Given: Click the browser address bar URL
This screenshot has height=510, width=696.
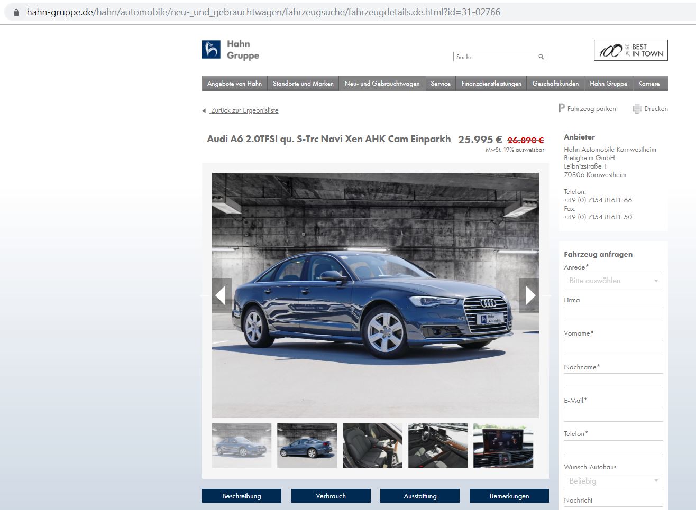Looking at the screenshot, I should click(x=263, y=12).
